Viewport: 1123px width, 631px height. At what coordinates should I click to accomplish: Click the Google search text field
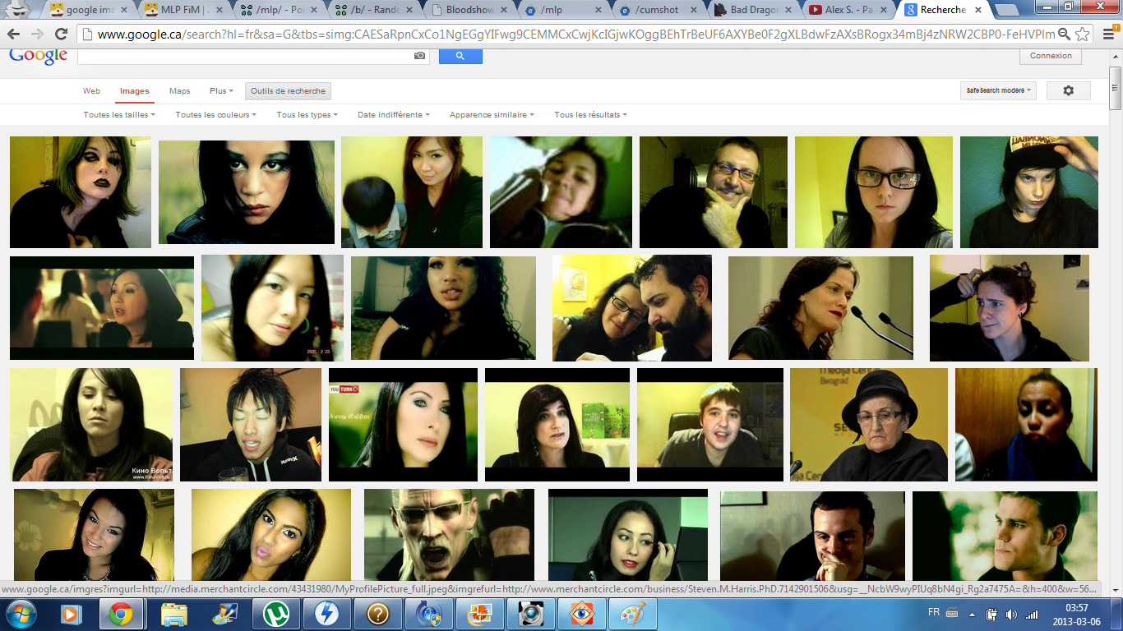click(x=247, y=56)
